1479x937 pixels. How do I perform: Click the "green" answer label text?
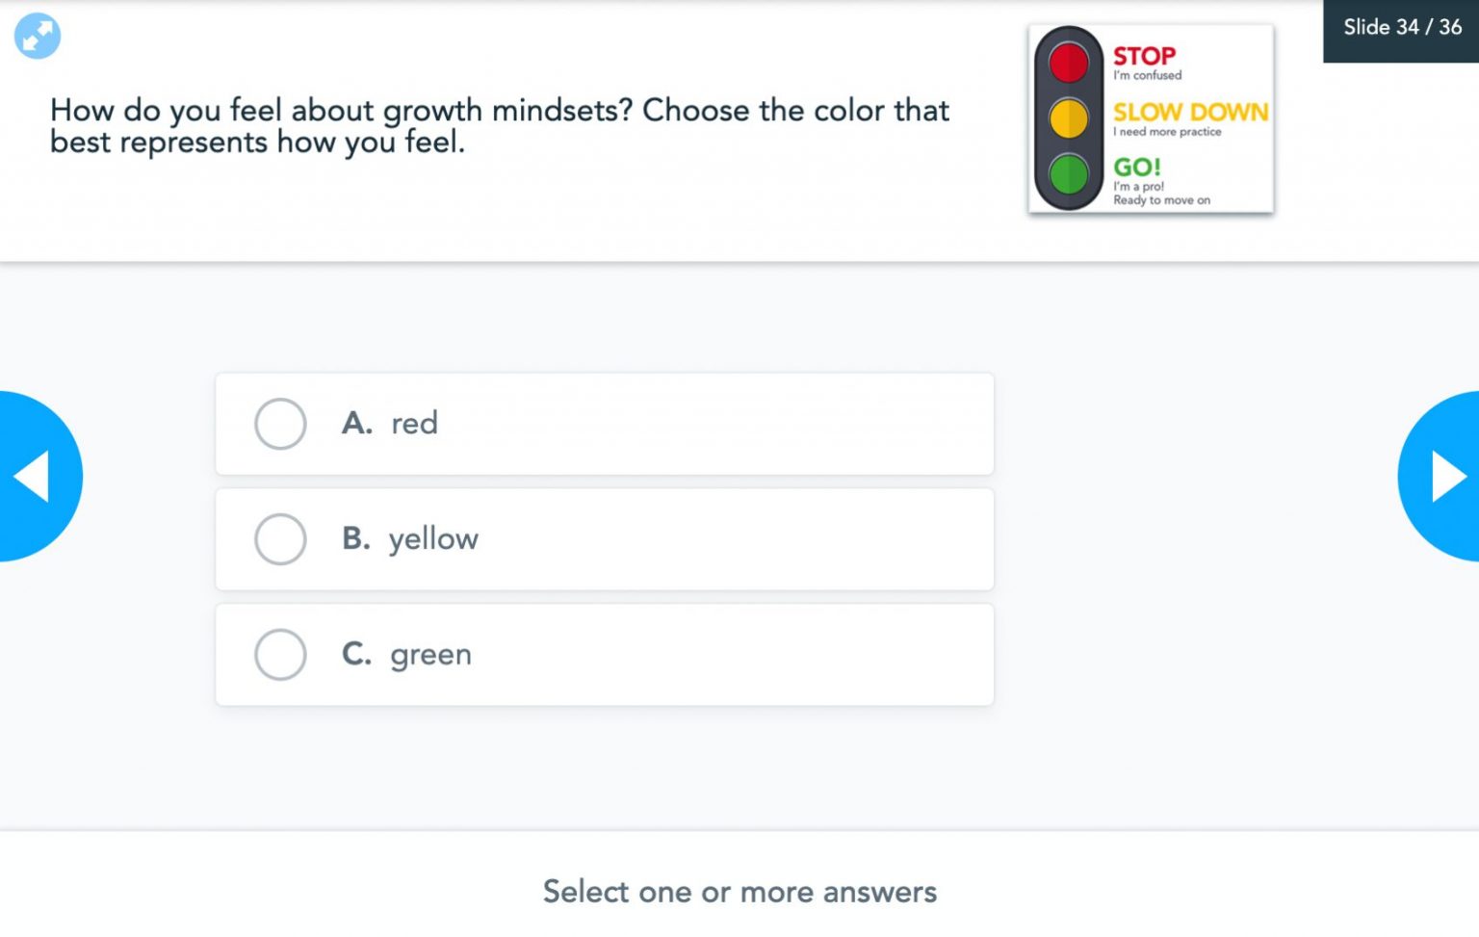[x=430, y=655]
